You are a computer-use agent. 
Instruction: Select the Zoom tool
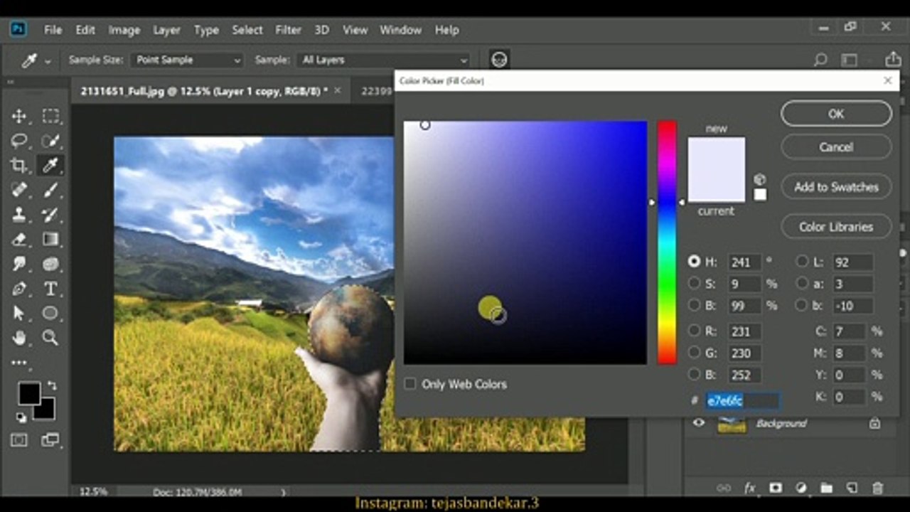(50, 337)
